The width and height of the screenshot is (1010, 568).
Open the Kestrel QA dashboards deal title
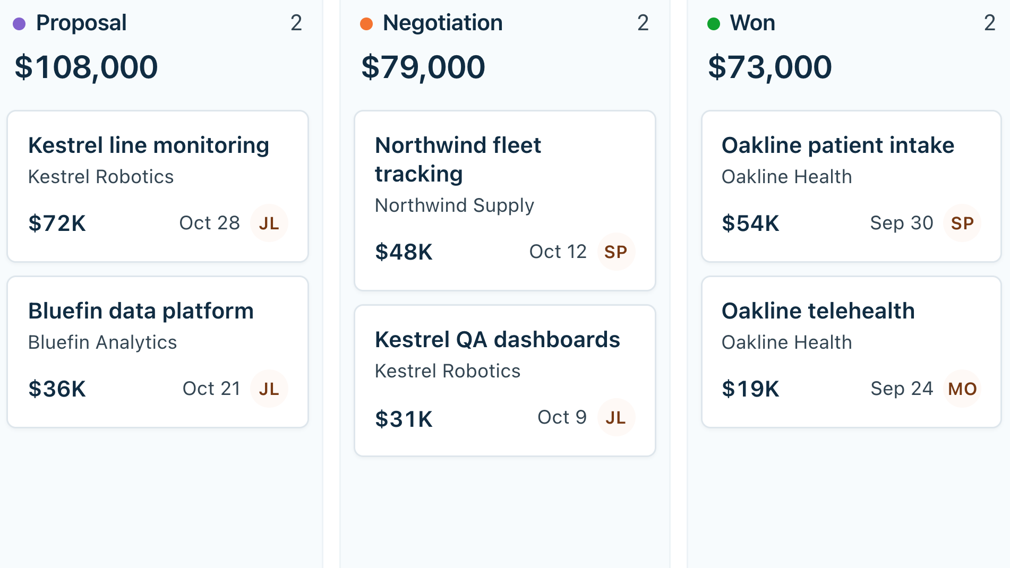[x=498, y=339]
